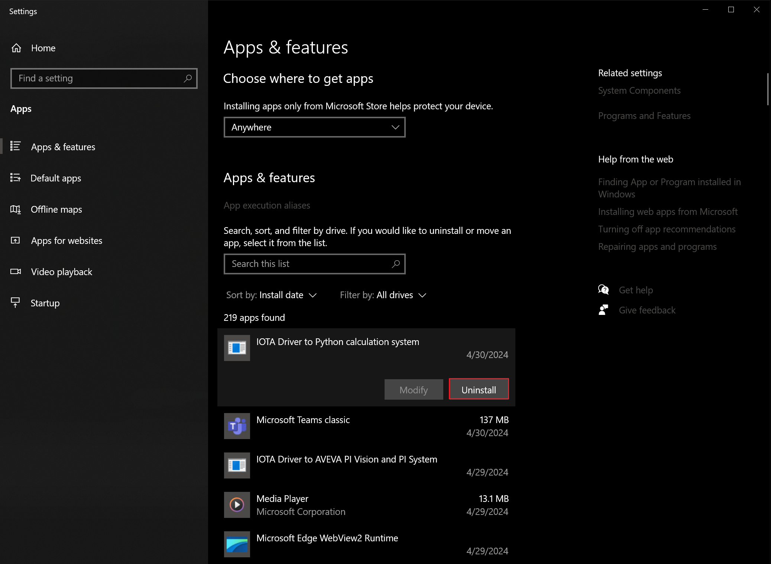
Task: Open the Anywhere app source dropdown
Action: tap(314, 127)
